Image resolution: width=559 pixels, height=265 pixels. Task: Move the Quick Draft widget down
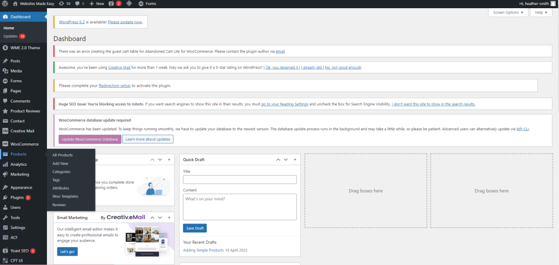tap(286, 160)
